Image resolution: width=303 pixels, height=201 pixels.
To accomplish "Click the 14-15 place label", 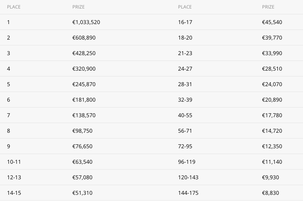I will click(x=14, y=193).
